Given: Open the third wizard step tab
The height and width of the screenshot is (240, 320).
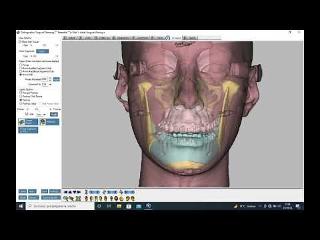Looking at the screenshot, I should (x=102, y=38).
